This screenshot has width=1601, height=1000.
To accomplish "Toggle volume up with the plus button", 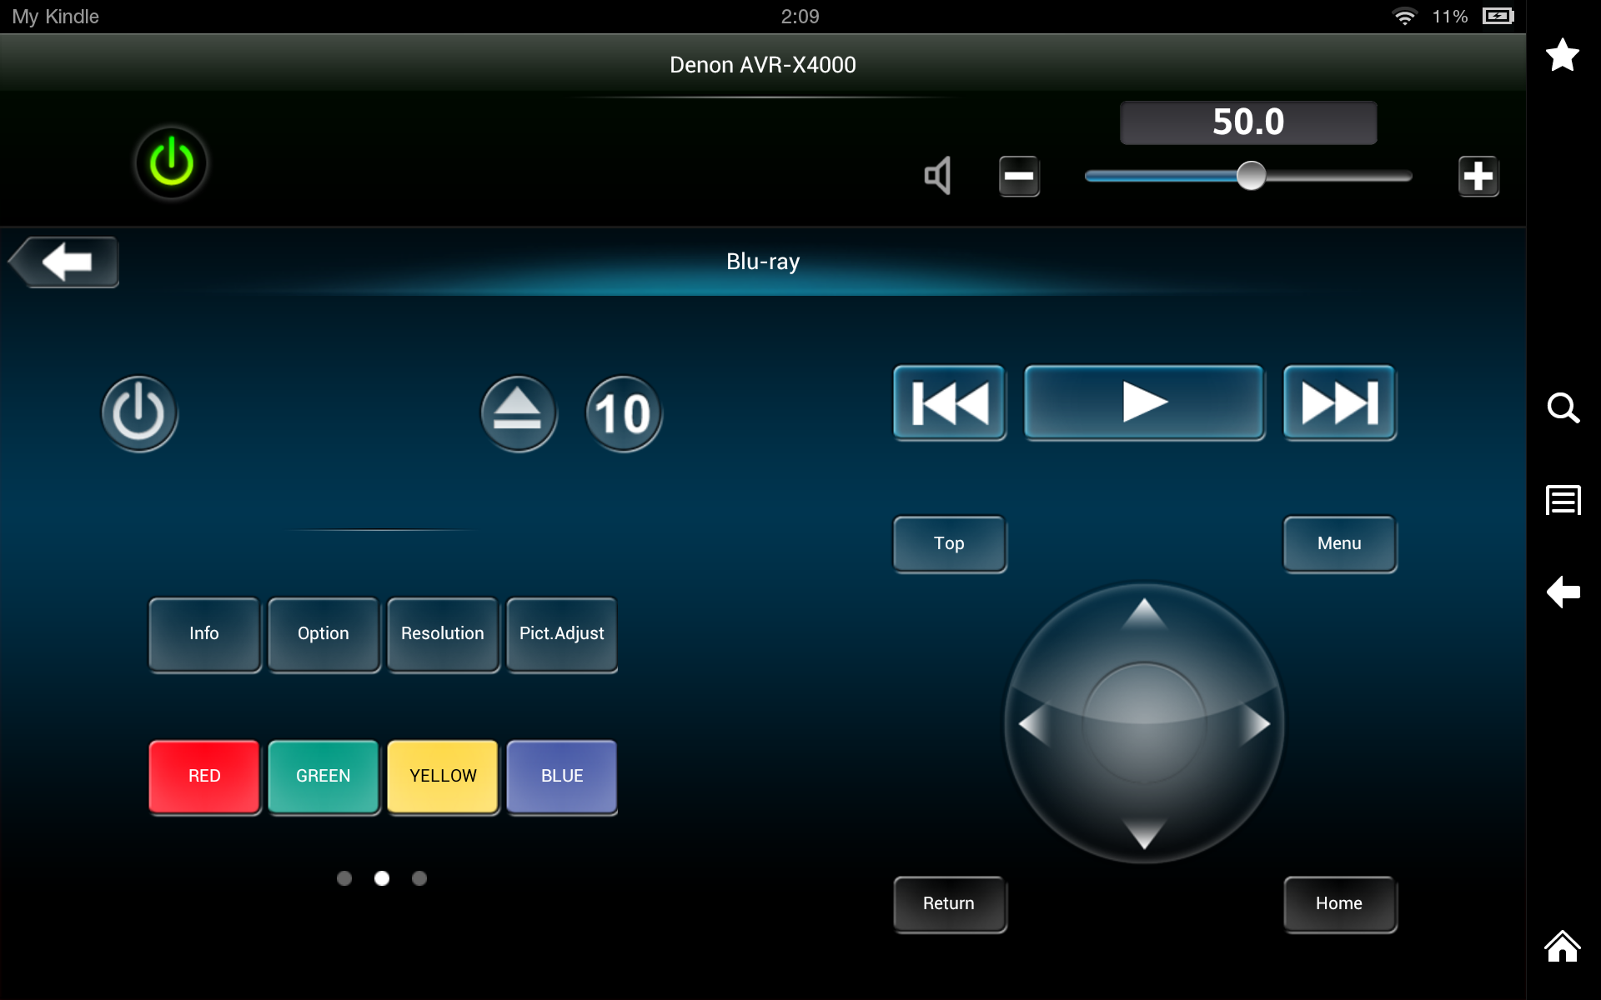I will pyautogui.click(x=1479, y=176).
